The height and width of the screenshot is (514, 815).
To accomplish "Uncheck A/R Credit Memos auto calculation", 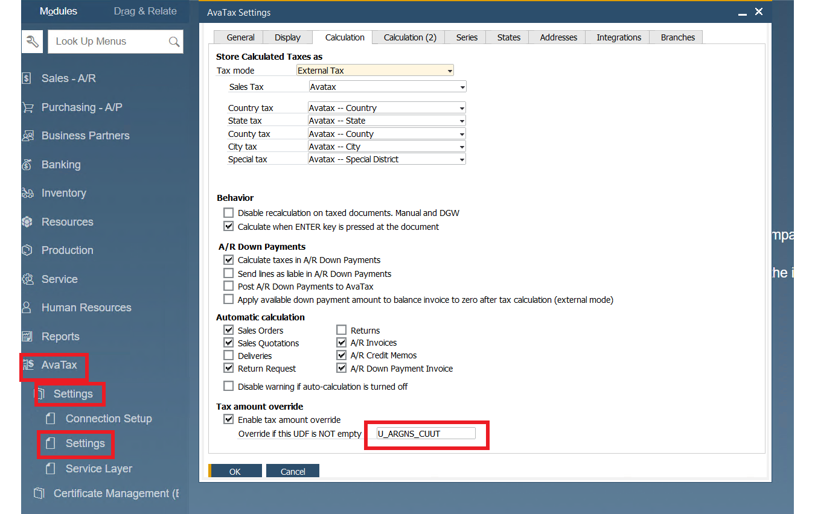I will (341, 355).
